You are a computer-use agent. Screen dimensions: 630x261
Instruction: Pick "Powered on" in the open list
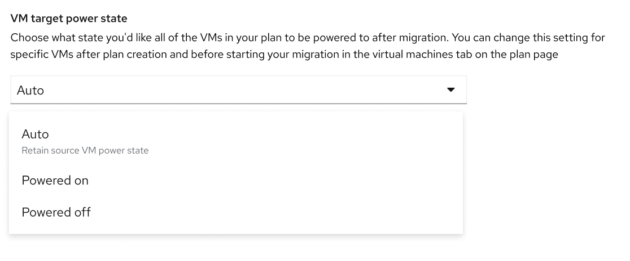point(55,181)
